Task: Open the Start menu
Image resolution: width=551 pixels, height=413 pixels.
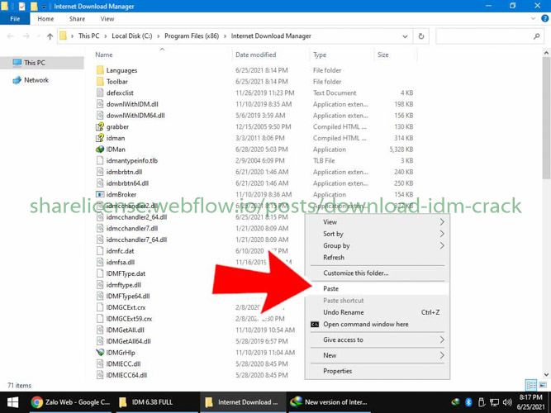Action: coord(13,402)
